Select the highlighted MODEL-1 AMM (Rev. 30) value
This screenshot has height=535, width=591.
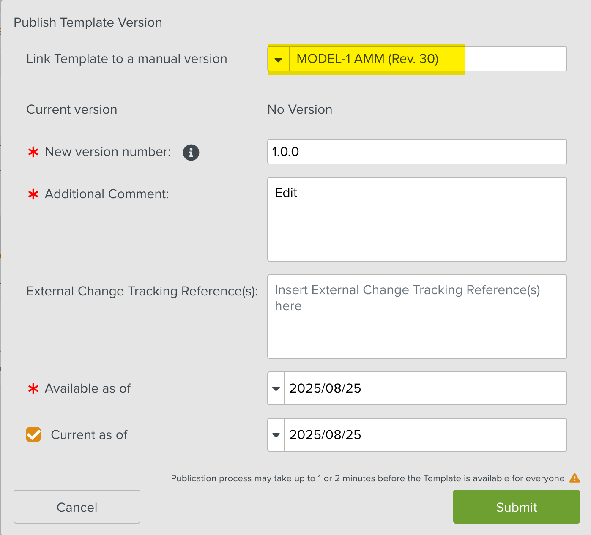[367, 59]
